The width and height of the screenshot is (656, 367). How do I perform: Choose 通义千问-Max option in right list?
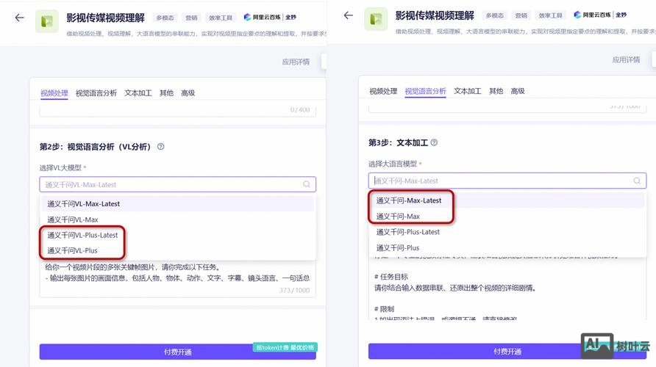(x=507, y=217)
